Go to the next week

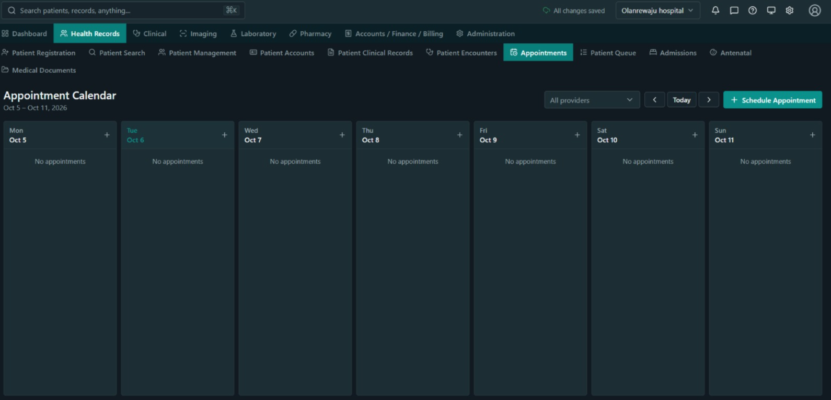pyautogui.click(x=709, y=100)
